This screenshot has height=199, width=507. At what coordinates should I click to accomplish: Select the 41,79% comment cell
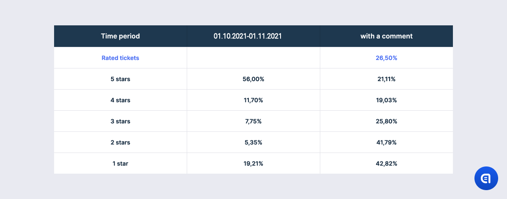tap(387, 142)
